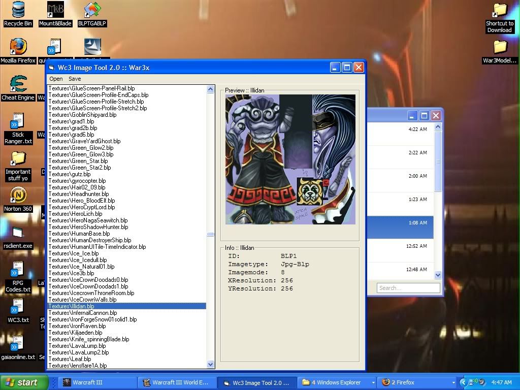Select Textures\HeroCryptLord.blp entry
This screenshot has width=520, height=390.
click(x=127, y=207)
